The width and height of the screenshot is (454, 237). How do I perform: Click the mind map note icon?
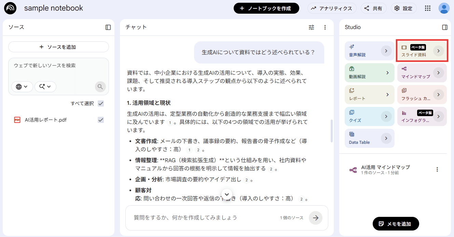[x=353, y=170]
